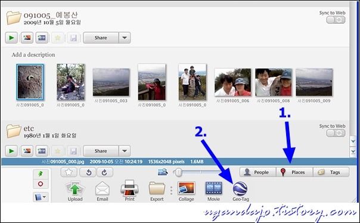Play slideshow for 091005_예봉산 folder
Viewport: 360px width, 223px height.
tap(11, 38)
